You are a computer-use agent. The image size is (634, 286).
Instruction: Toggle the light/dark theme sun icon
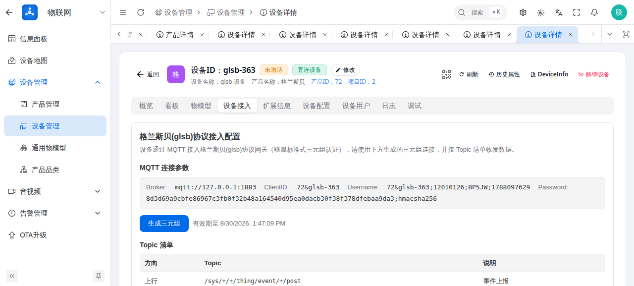[x=541, y=12]
